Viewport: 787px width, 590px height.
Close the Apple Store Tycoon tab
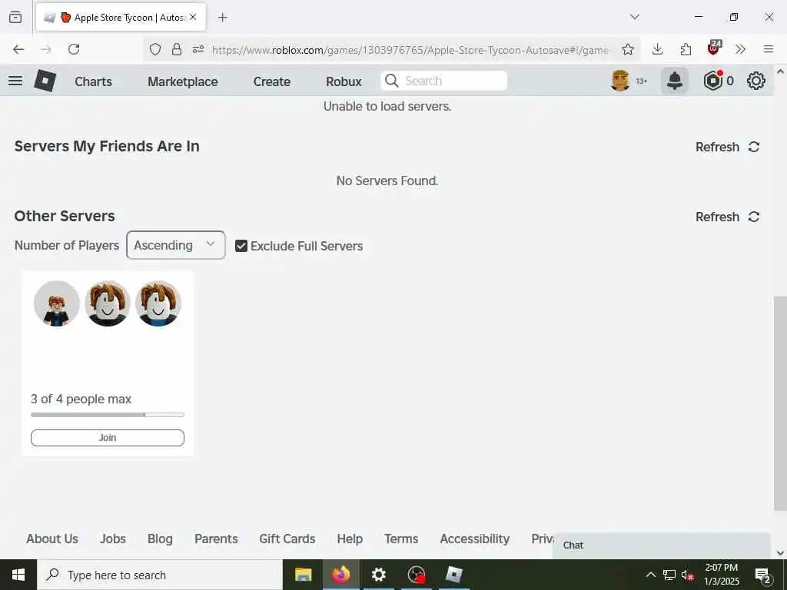click(x=193, y=17)
